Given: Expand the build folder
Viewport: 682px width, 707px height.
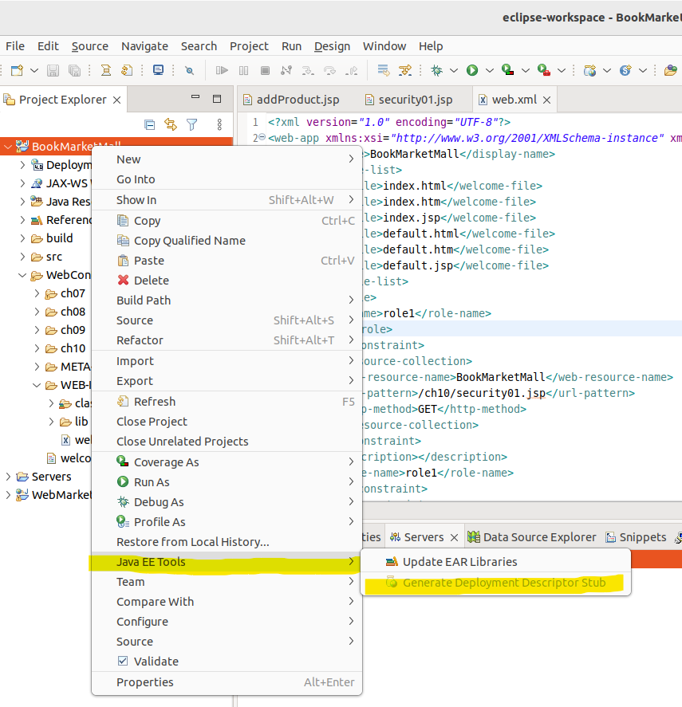Looking at the screenshot, I should (x=22, y=238).
